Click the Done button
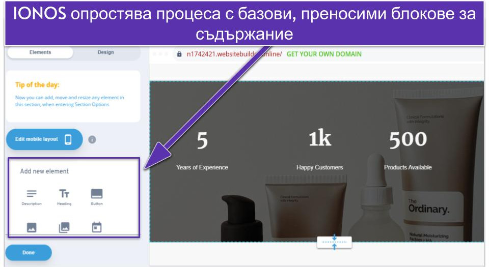The width and height of the screenshot is (489, 267). click(29, 252)
